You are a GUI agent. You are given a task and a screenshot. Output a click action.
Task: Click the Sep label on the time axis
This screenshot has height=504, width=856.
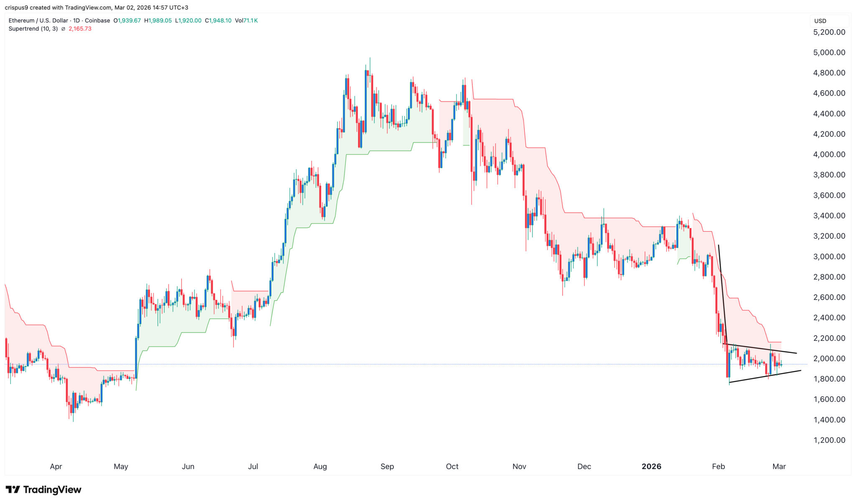coord(387,466)
